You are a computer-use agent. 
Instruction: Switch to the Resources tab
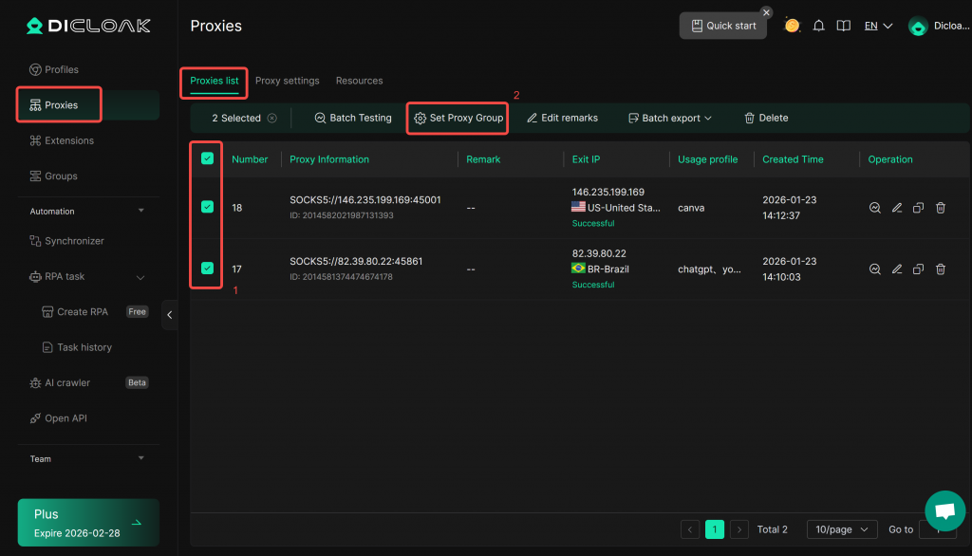(x=359, y=81)
